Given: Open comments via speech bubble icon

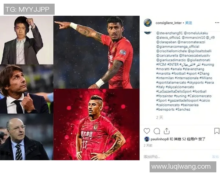Looking at the screenshot, I should tap(157, 131).
